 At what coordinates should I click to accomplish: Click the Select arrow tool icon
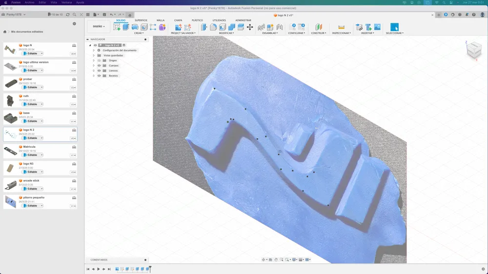(394, 27)
